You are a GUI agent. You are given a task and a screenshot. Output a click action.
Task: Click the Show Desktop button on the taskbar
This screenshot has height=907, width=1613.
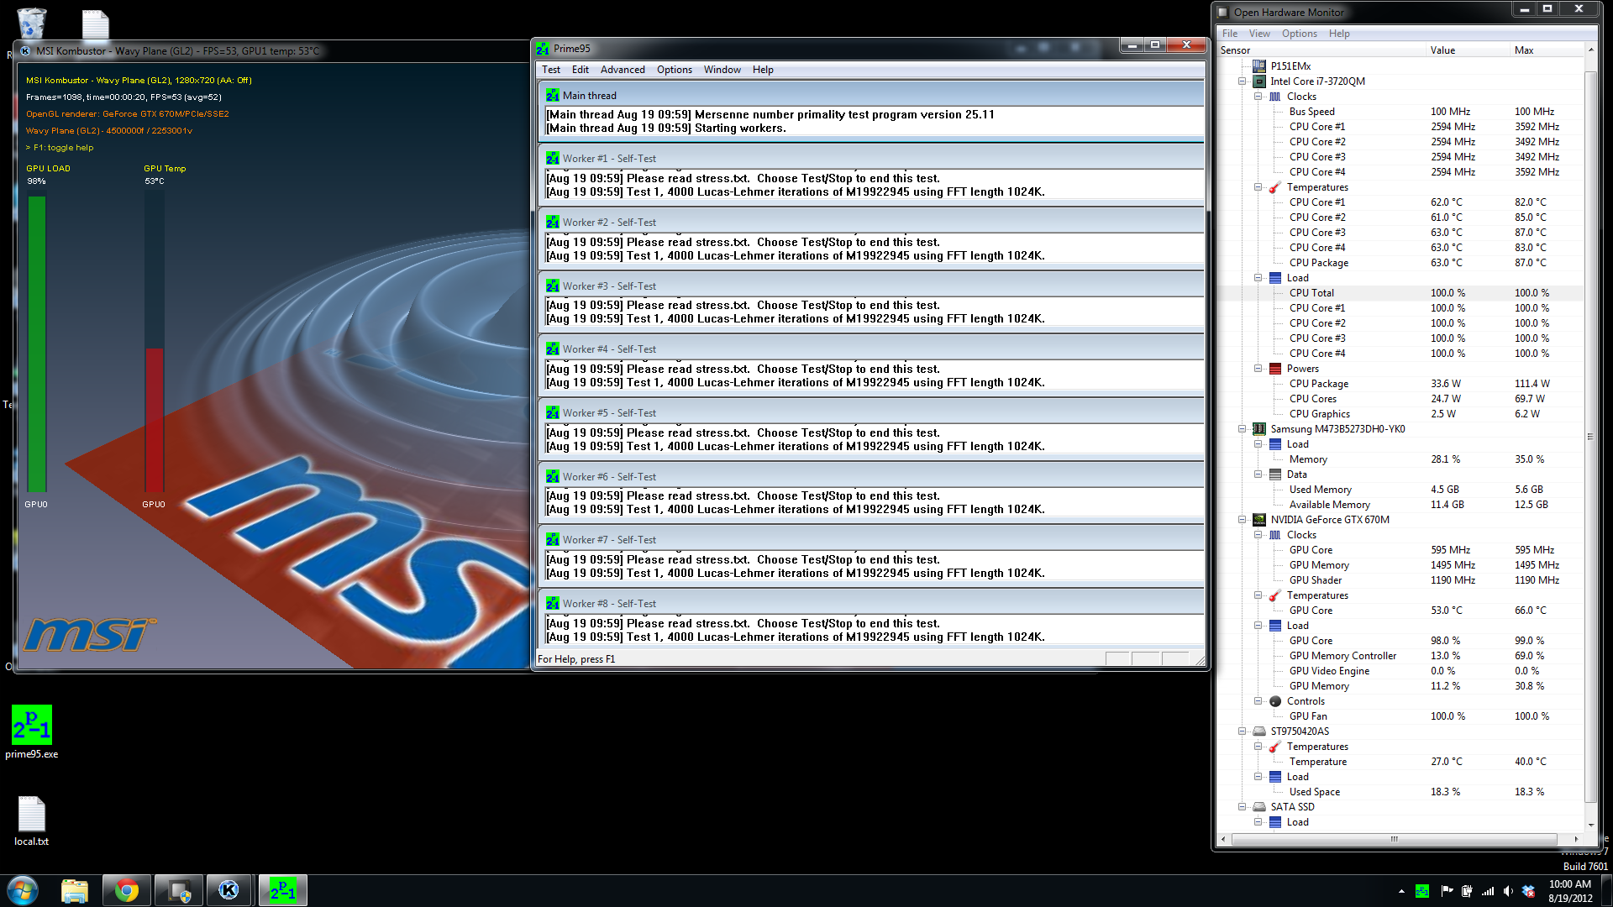1606,890
